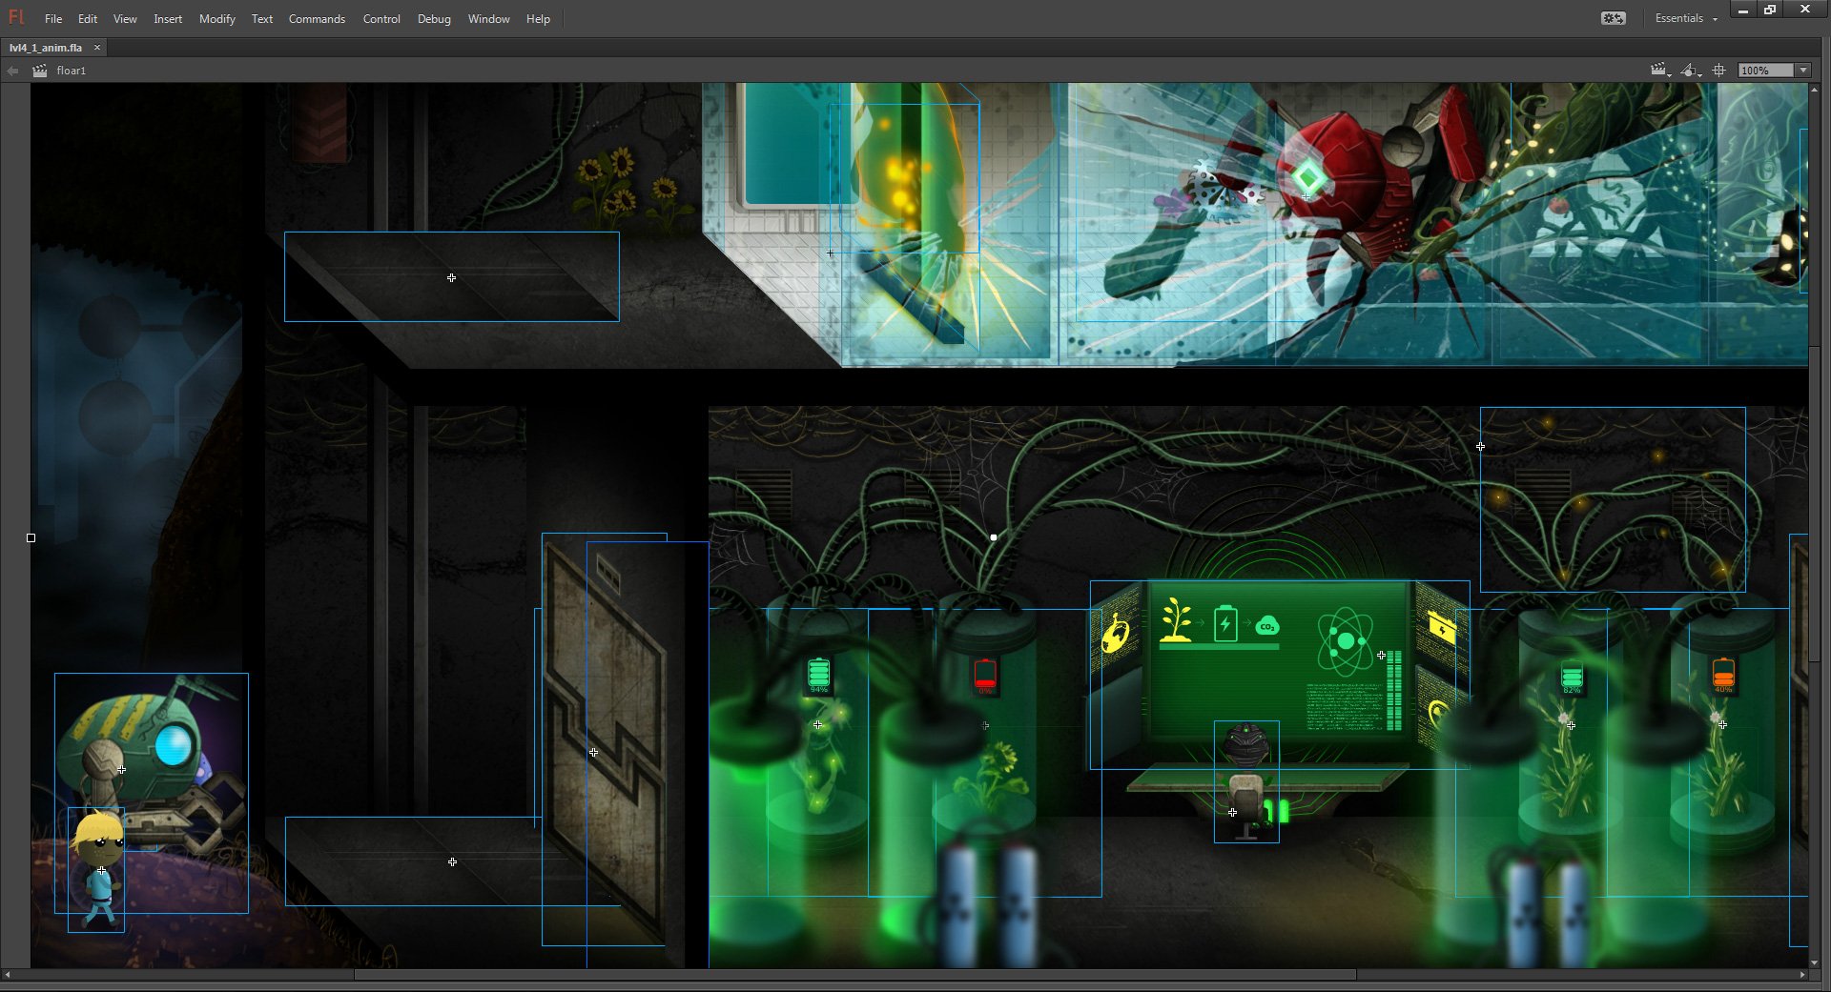Select the small robot sitting in chair
Image resolution: width=1831 pixels, height=992 pixels.
1246,782
